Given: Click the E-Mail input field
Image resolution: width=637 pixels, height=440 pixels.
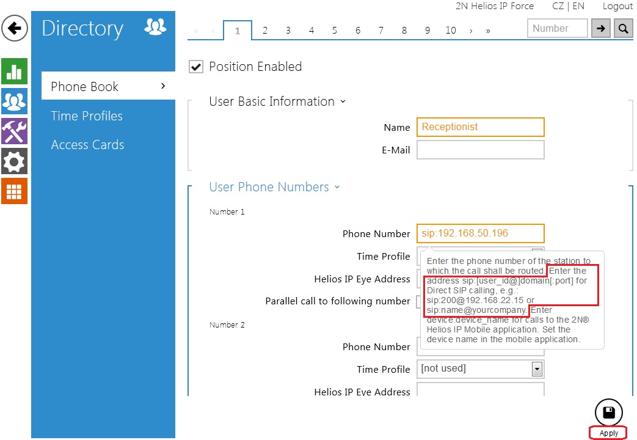Looking at the screenshot, I should (480, 150).
